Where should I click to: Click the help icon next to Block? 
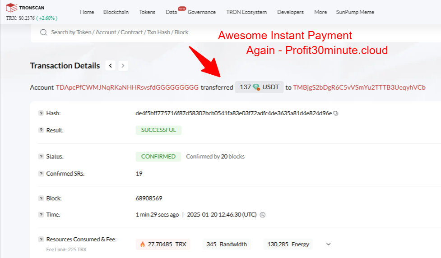41,198
